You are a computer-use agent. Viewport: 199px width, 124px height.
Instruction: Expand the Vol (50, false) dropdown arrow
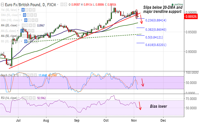click(19, 10)
